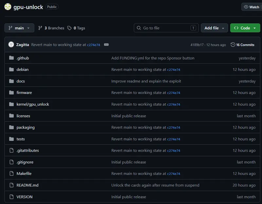Open Initial public release commit in VERSION row

[129, 197]
